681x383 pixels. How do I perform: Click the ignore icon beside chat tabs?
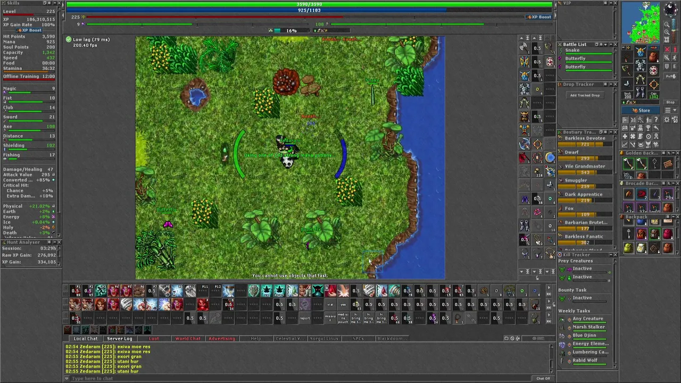[512, 338]
